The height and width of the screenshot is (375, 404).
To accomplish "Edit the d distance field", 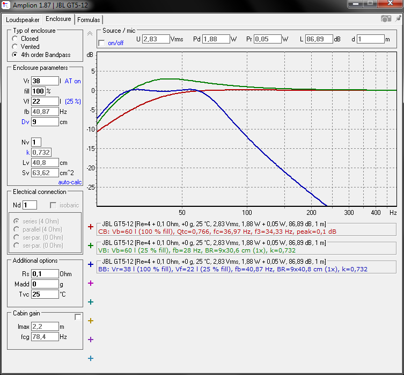I will [x=371, y=39].
